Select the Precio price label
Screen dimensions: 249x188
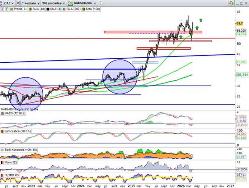[x=18, y=9]
